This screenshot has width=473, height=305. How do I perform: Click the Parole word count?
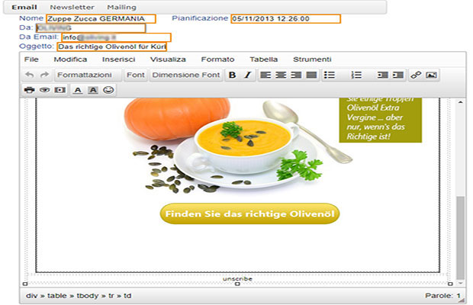click(x=442, y=296)
